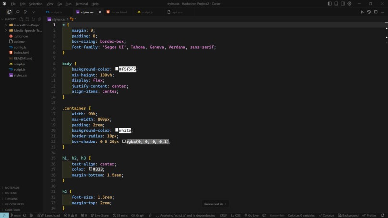This screenshot has width=388, height=218.
Task: Open the Terminal menu
Action: 82,4
